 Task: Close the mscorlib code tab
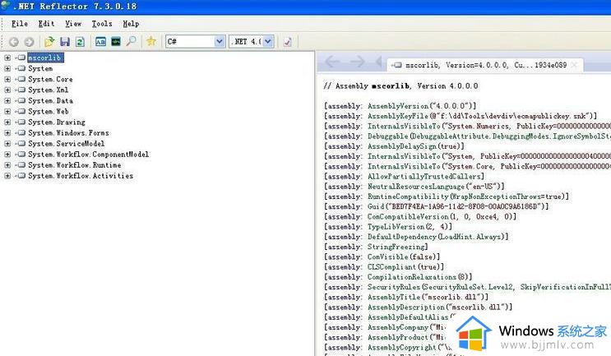tap(574, 65)
